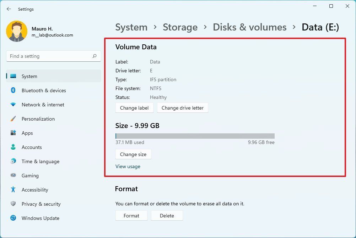This screenshot has width=356, height=238.
Task: Click the Gaming Xbox icon
Action: [x=13, y=176]
